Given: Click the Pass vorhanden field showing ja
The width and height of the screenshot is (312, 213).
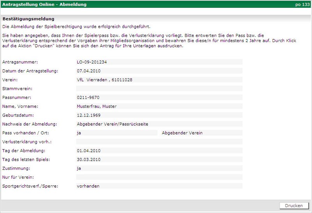Looking at the screenshot, I should tap(117, 133).
